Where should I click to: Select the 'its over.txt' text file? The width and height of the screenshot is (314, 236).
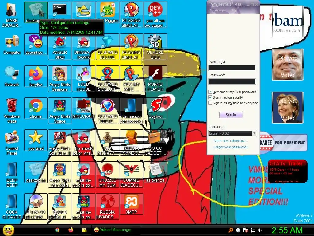(x=155, y=172)
